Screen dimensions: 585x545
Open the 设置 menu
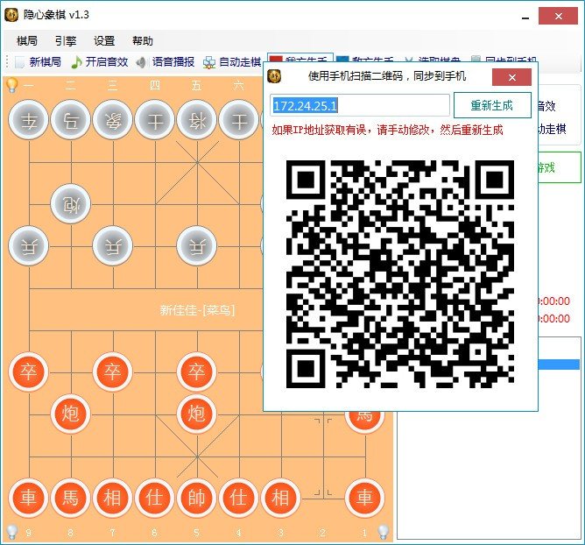click(104, 40)
